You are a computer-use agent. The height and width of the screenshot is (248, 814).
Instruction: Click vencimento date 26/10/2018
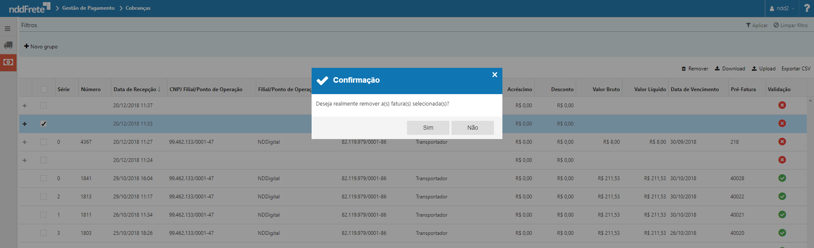(x=683, y=233)
